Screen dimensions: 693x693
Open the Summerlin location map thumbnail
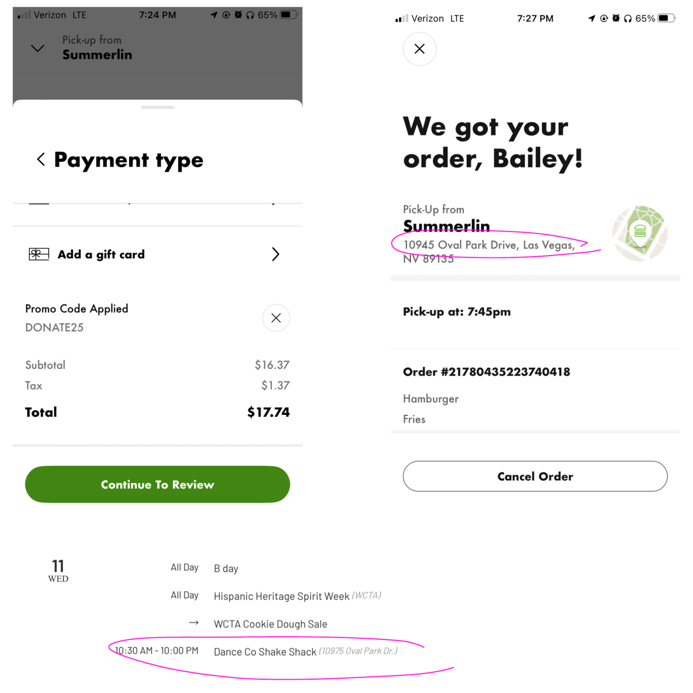[x=640, y=233]
